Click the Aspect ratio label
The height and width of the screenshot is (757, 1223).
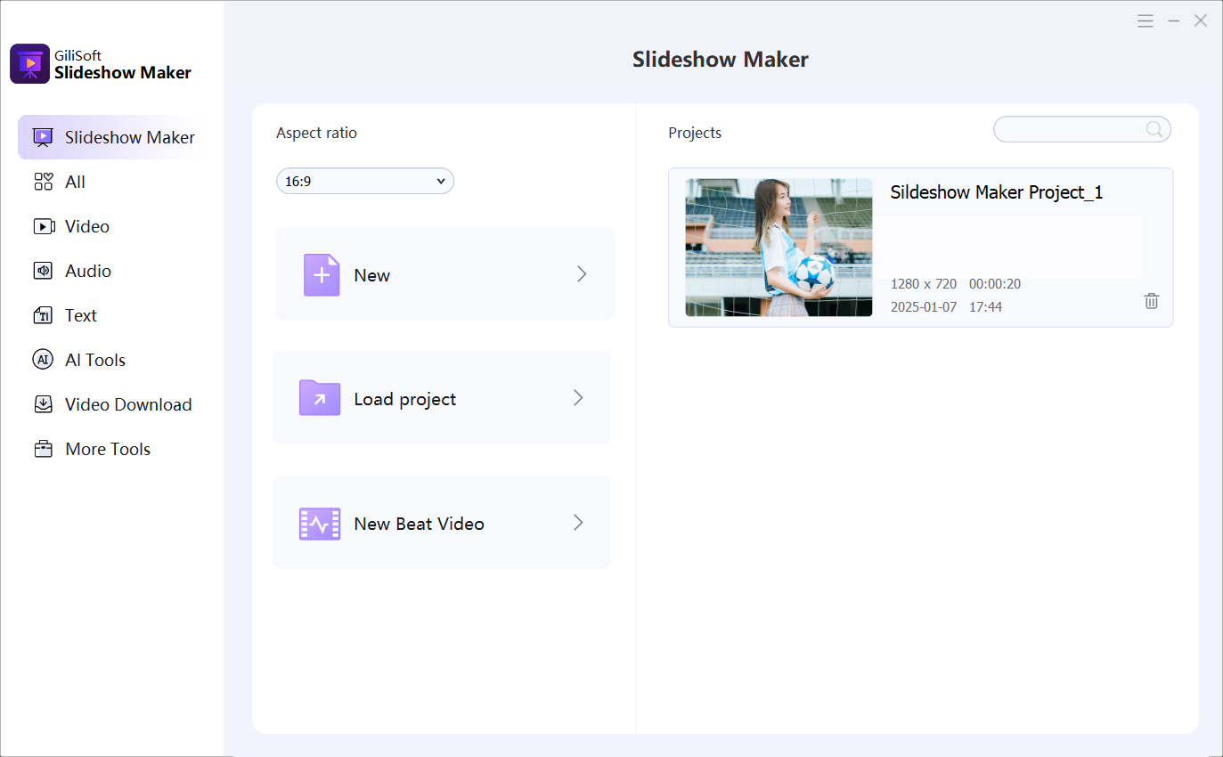(x=316, y=133)
